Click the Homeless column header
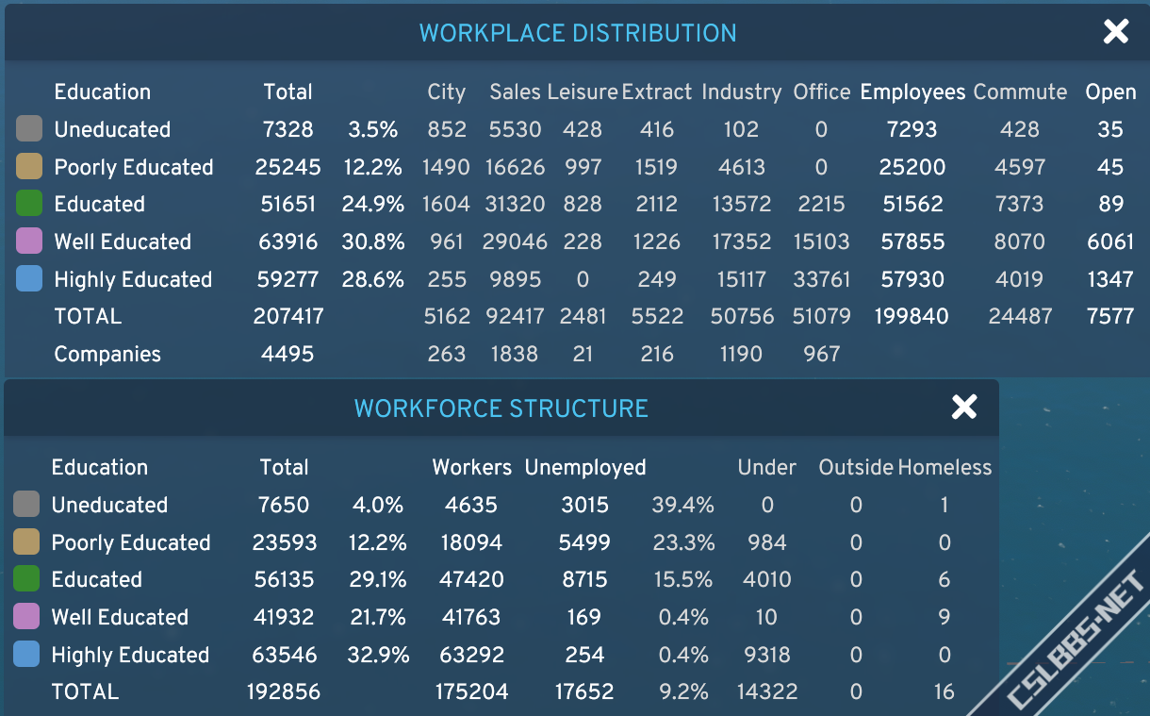The width and height of the screenshot is (1150, 716). tap(945, 468)
